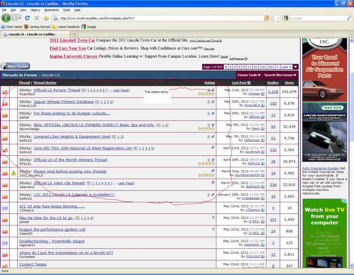Open the Official LS Picture Thread
This screenshot has height=275, width=354.
[x=57, y=90]
